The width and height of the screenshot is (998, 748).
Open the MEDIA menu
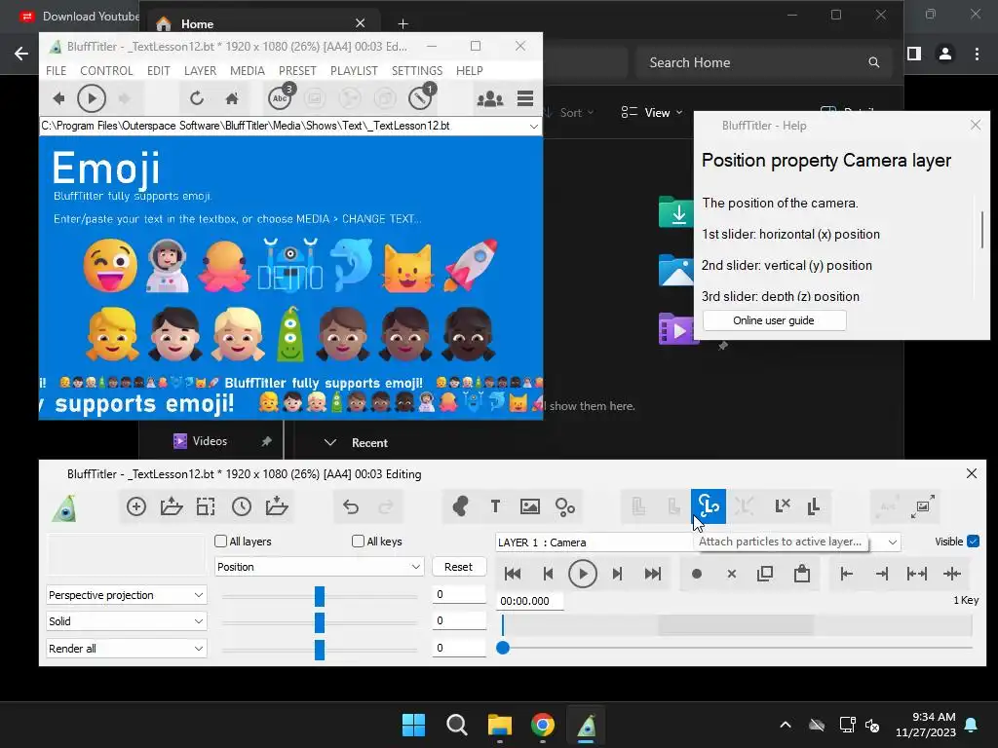(x=248, y=70)
